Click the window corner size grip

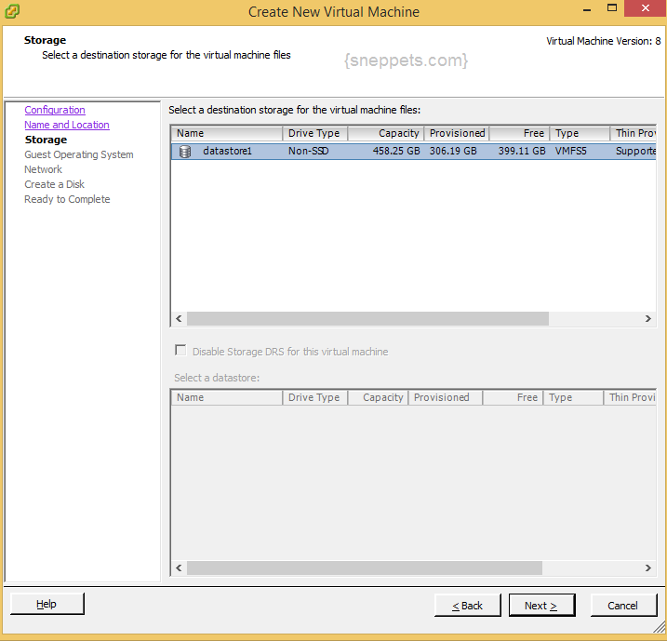pyautogui.click(x=659, y=626)
